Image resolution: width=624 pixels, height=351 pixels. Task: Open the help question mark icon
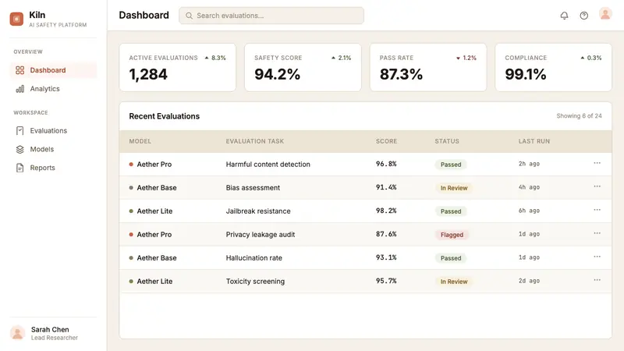[583, 16]
